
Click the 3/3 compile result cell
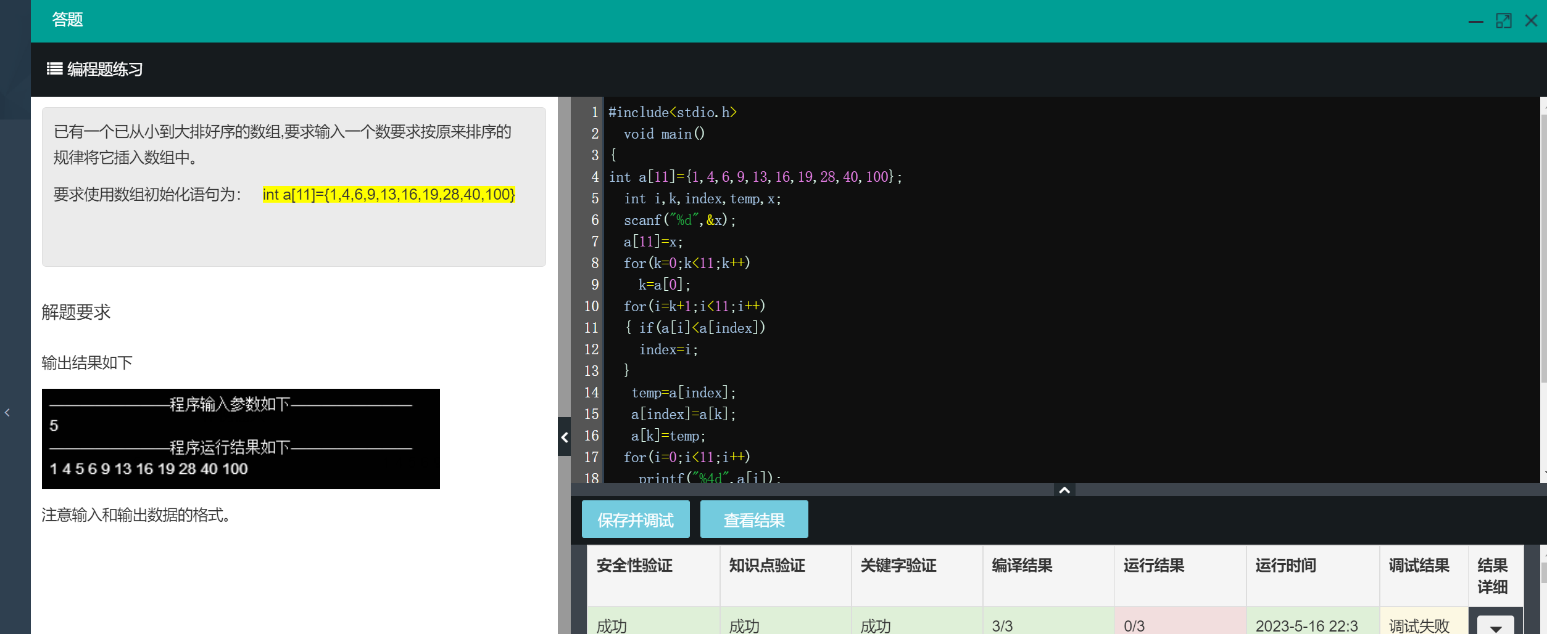coord(1048,621)
